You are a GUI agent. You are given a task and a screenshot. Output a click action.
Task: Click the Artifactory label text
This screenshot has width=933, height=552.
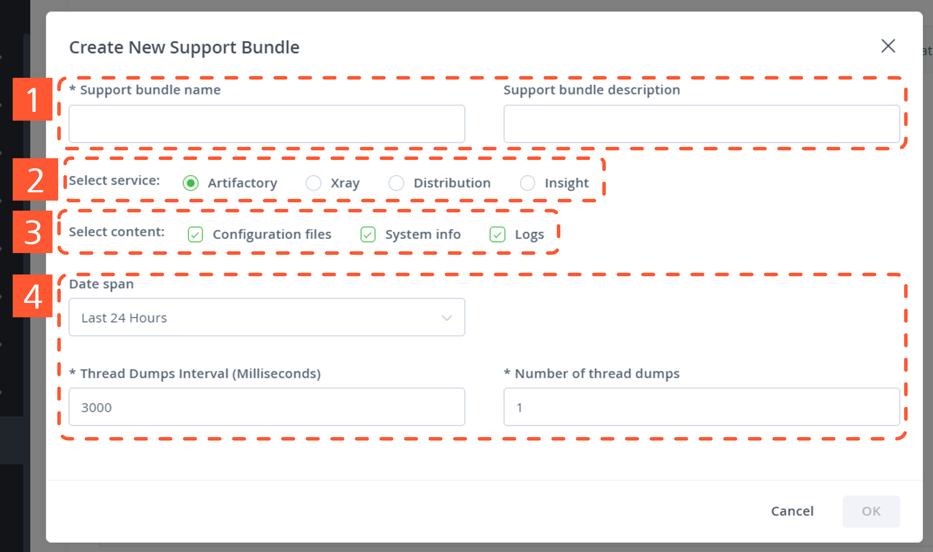[242, 183]
